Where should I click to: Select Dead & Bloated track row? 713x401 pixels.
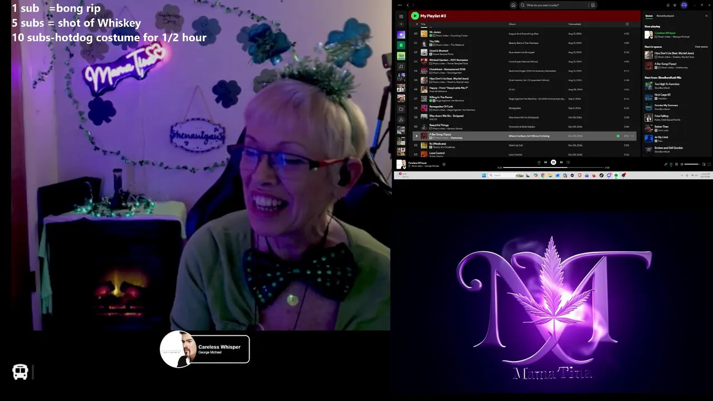coord(524,52)
